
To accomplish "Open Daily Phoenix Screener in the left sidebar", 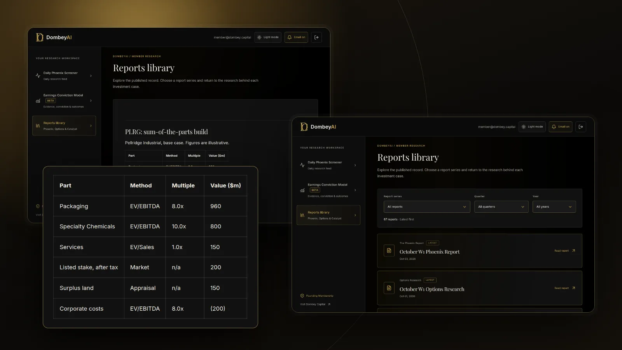I will (x=64, y=76).
